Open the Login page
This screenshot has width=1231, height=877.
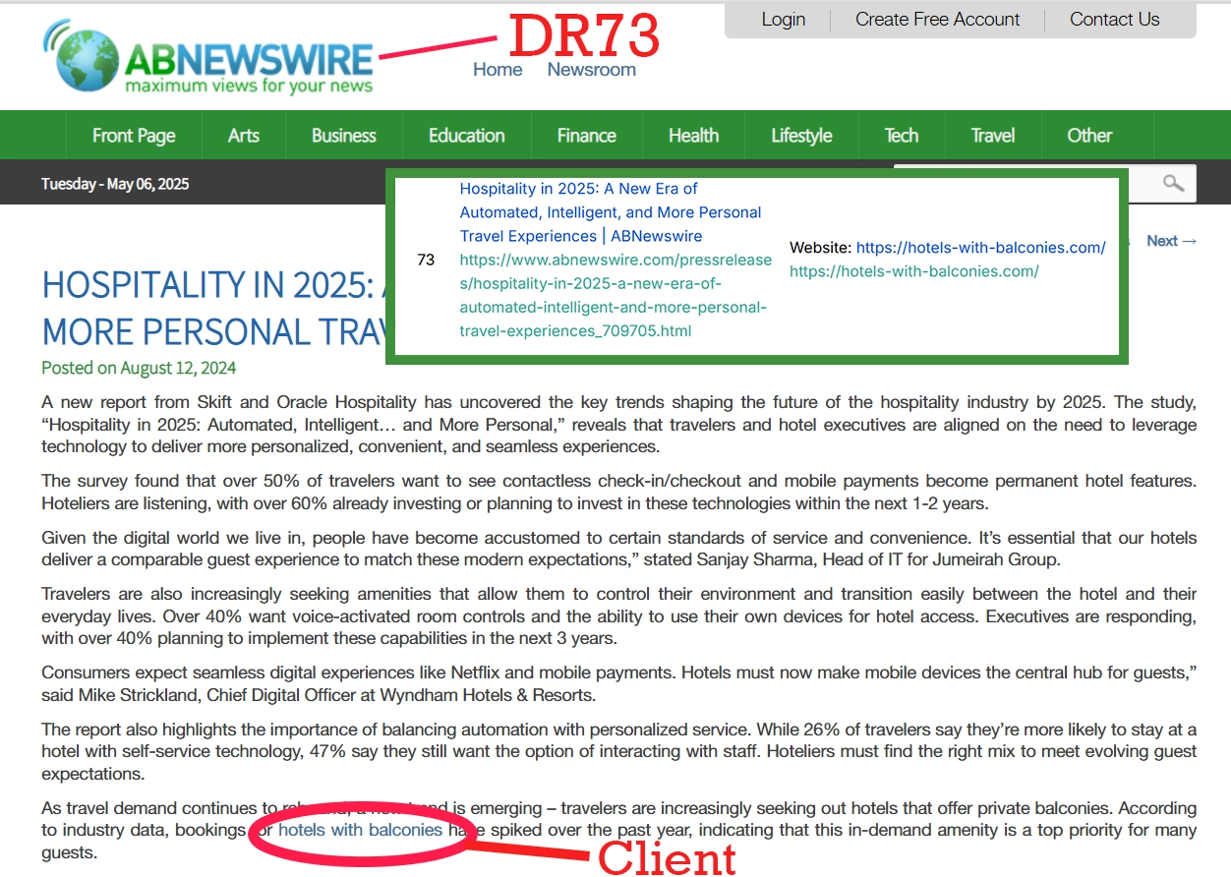(x=783, y=20)
